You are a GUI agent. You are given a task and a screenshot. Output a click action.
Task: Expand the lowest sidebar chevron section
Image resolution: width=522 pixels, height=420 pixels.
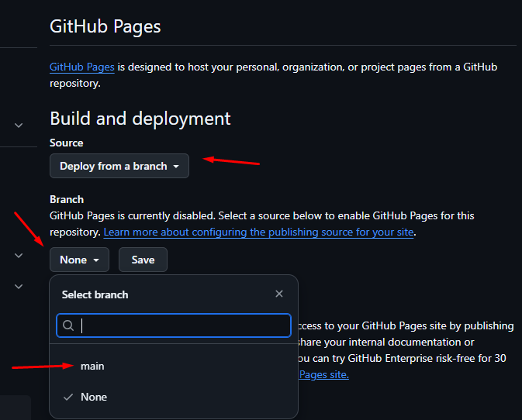coord(19,286)
